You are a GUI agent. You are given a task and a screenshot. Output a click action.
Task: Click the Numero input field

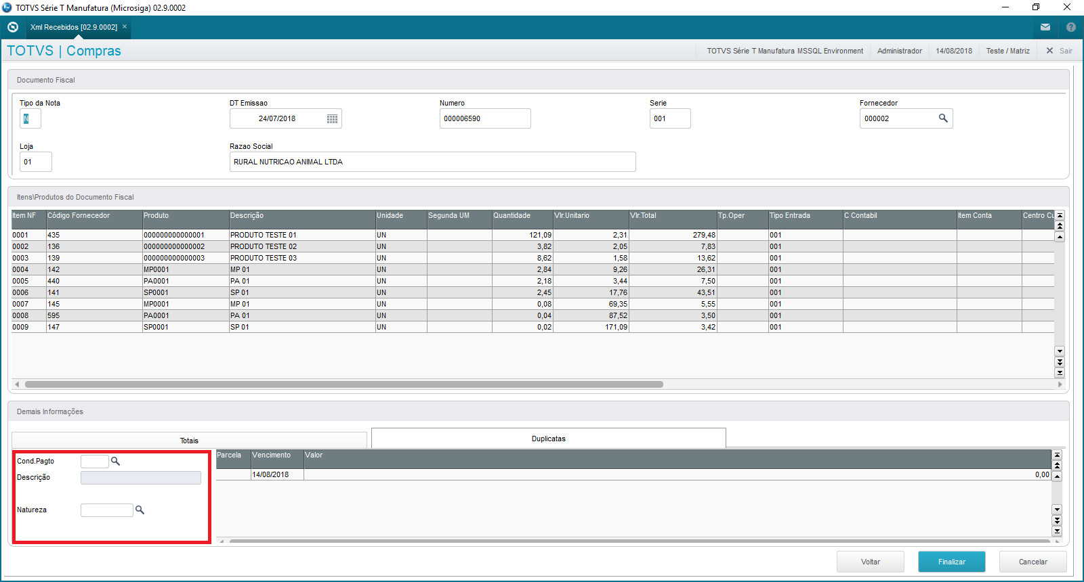point(484,119)
